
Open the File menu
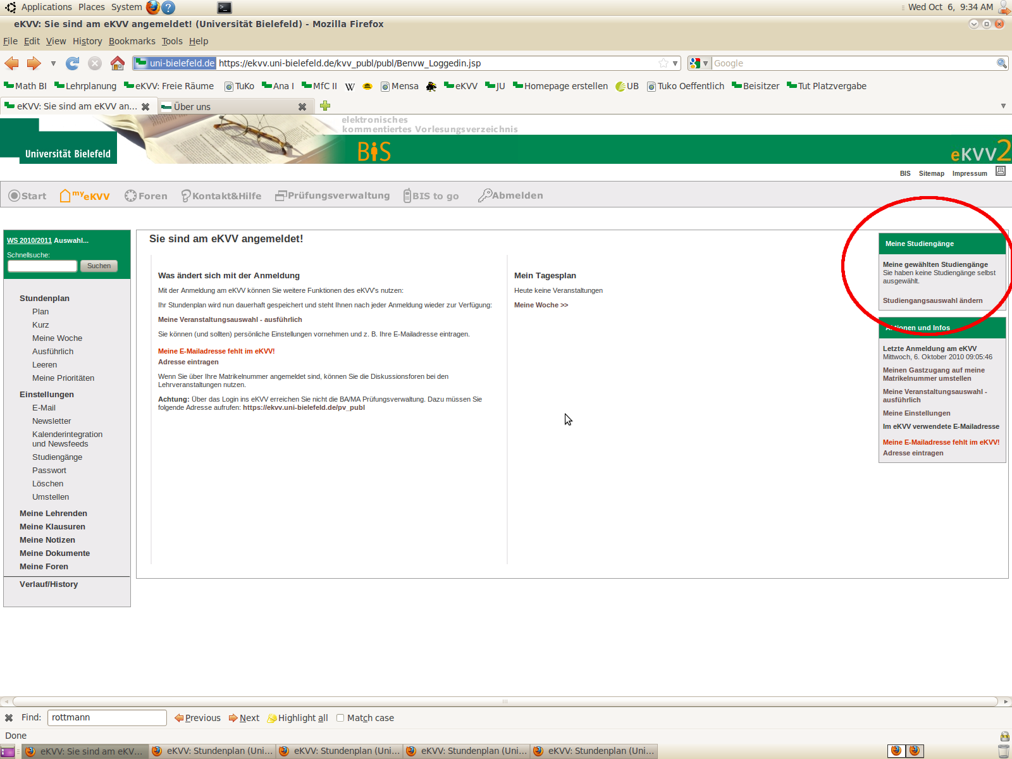click(10, 41)
